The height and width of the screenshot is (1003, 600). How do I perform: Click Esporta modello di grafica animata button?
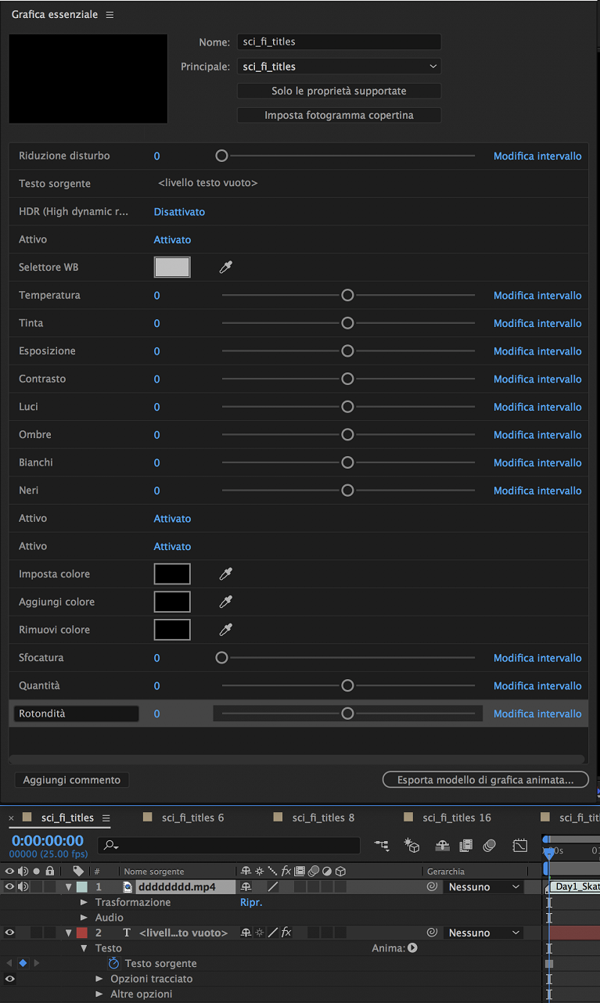(485, 780)
